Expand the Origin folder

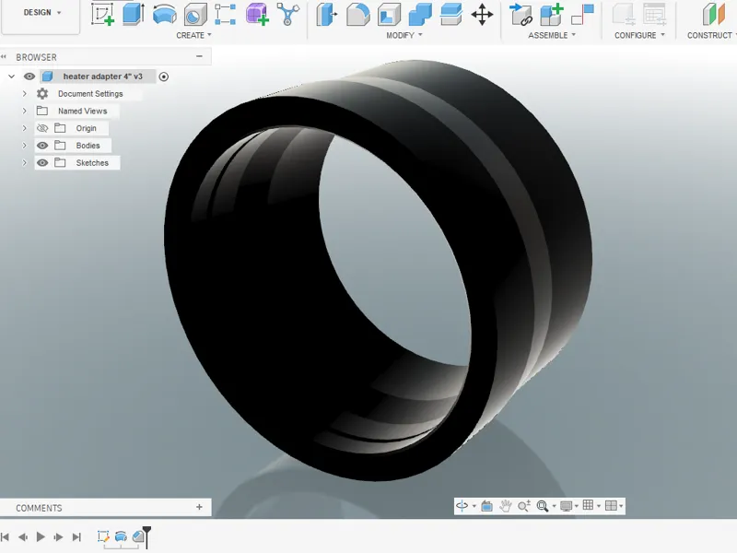tap(25, 128)
